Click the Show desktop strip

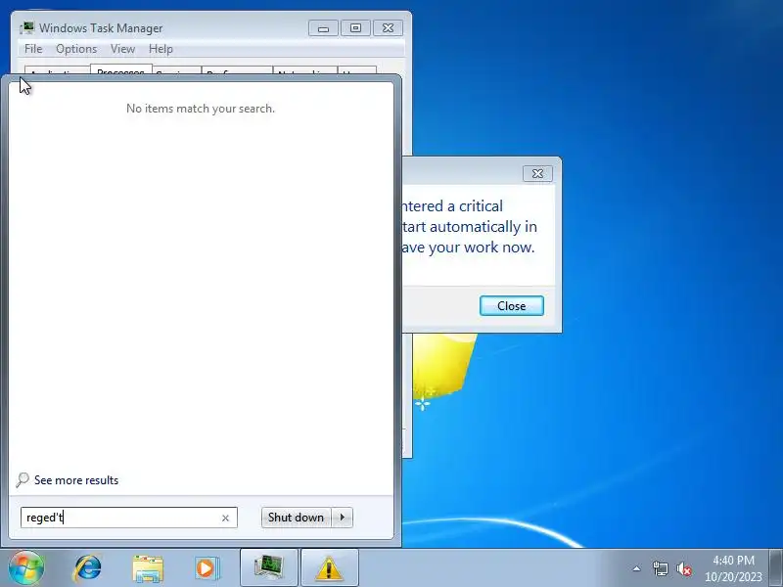[775, 567]
